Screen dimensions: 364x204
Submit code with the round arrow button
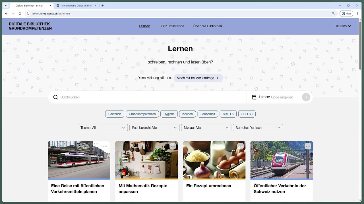[x=306, y=97]
